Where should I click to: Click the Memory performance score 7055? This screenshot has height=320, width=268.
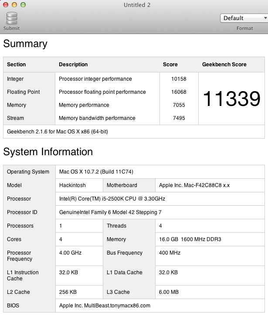[x=179, y=105]
